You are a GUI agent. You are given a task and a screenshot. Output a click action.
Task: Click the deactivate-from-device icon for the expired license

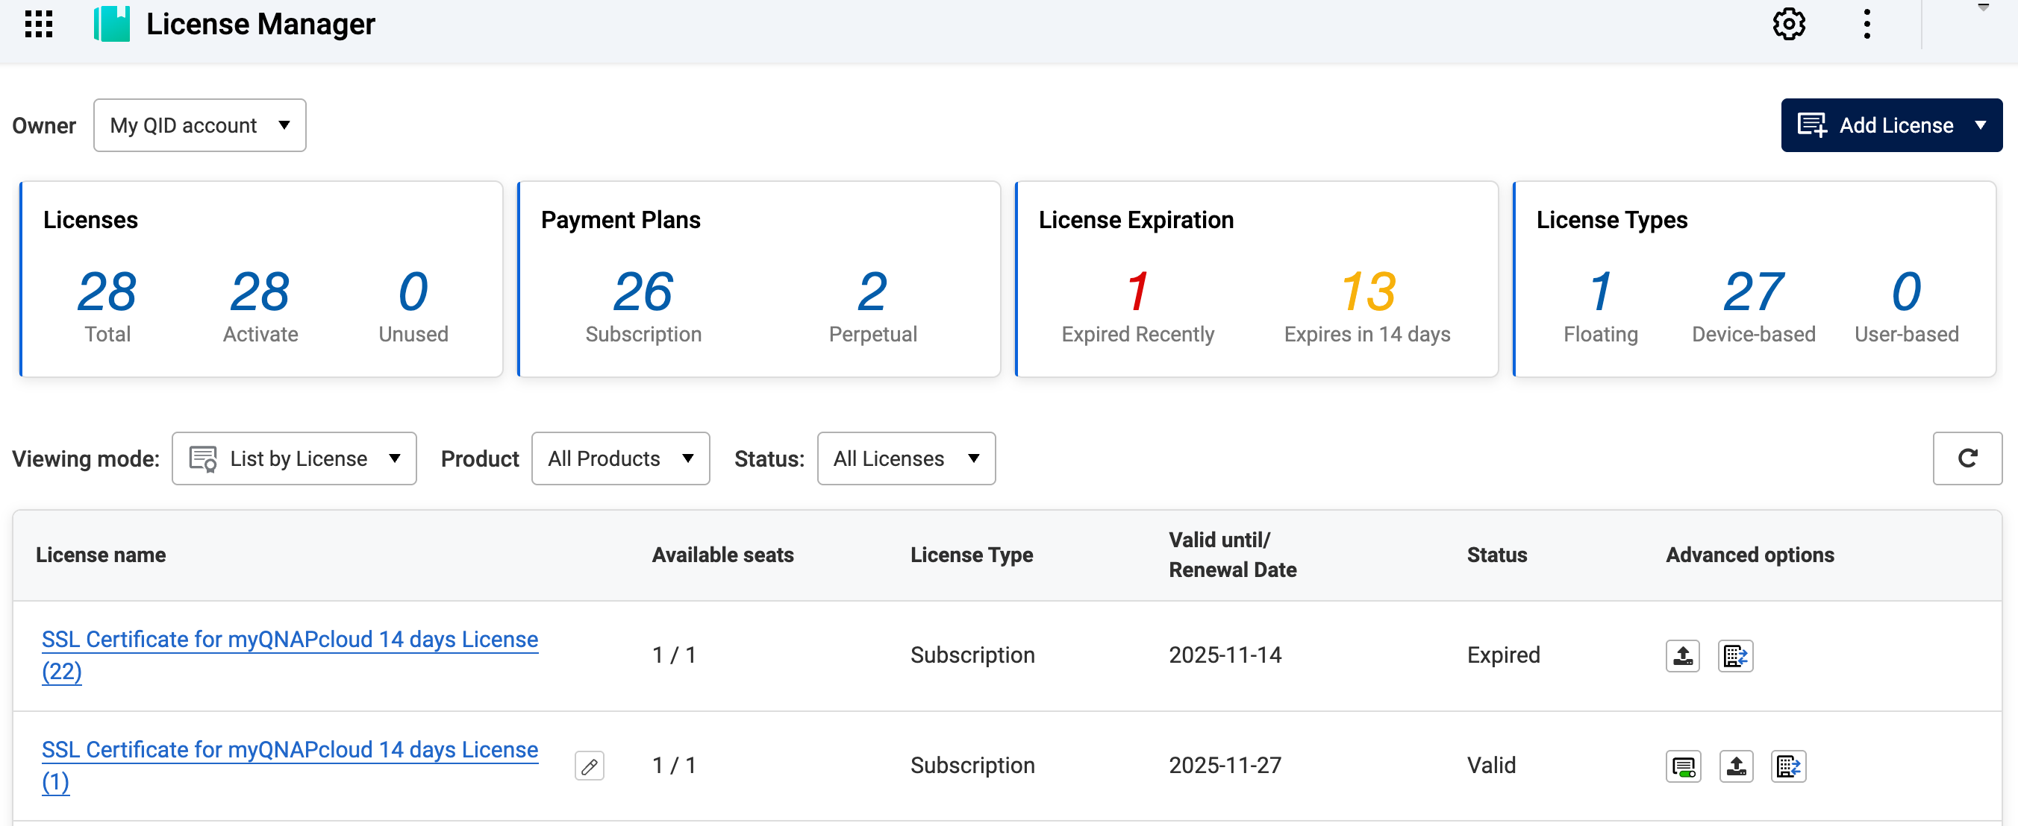[1682, 655]
